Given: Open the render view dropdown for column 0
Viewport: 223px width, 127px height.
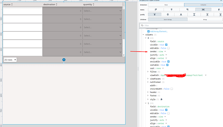Looking at the screenshot, I should [165, 52].
